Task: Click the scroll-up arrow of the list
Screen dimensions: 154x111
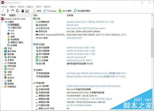Action: (x=152, y=15)
